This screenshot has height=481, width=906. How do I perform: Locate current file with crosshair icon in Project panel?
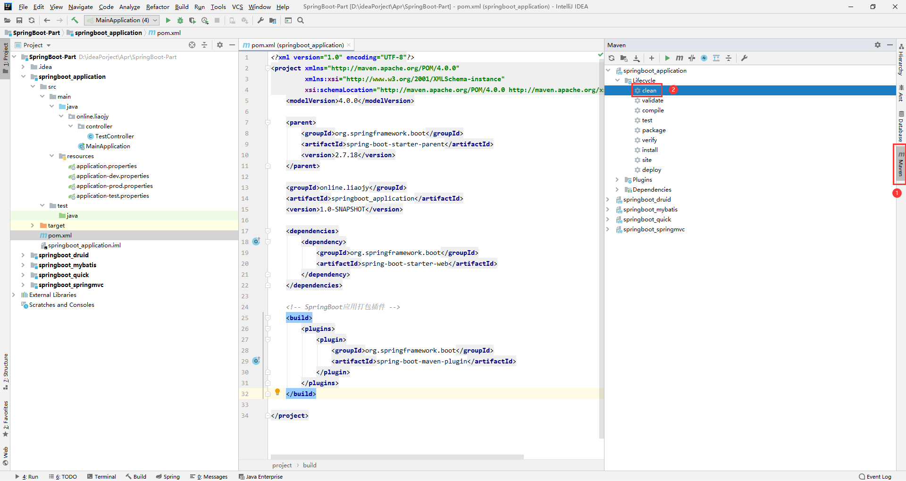(x=192, y=45)
